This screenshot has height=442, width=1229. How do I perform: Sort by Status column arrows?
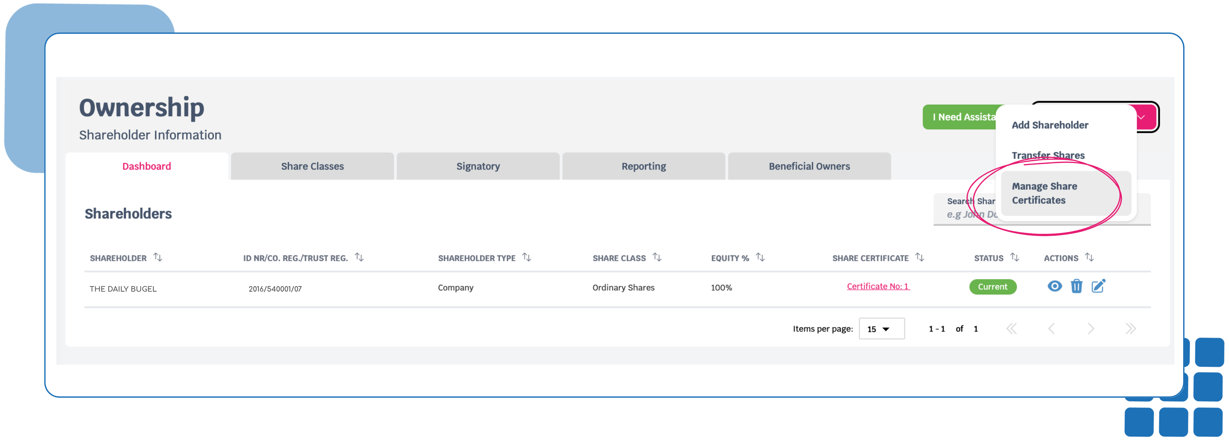[1014, 258]
